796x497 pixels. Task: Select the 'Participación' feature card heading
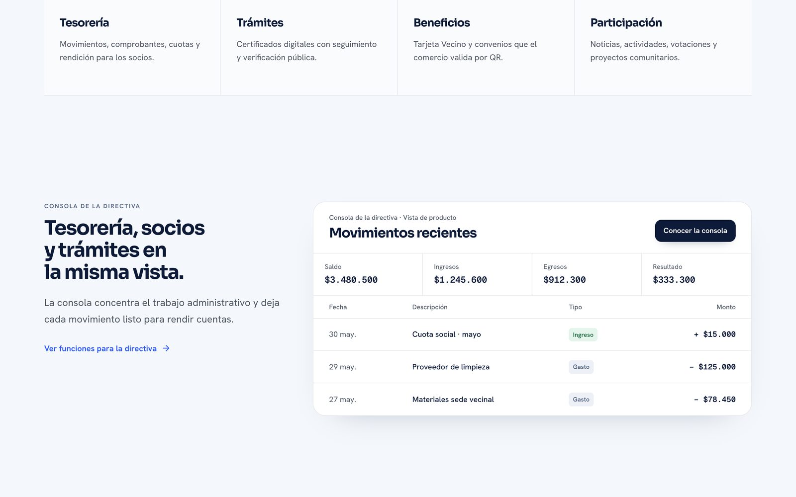point(626,23)
